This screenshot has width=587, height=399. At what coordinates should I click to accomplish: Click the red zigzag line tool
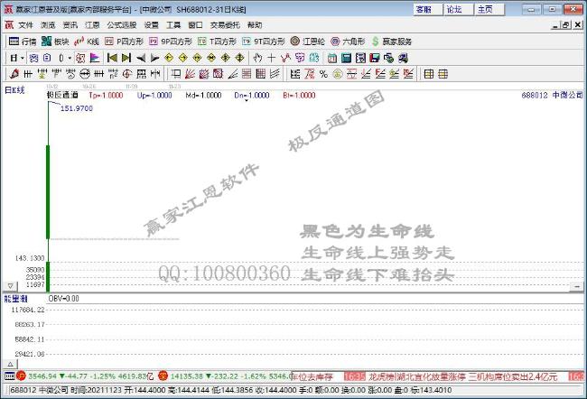[285, 58]
